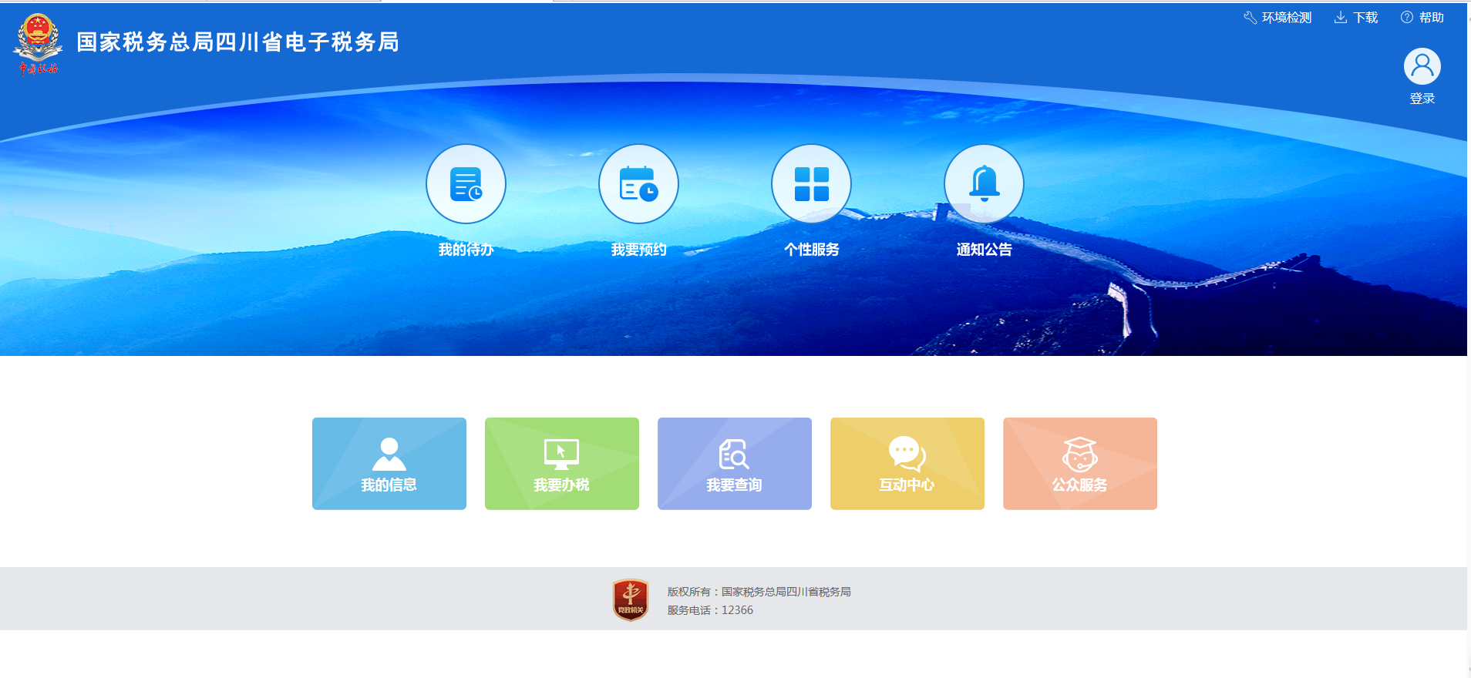1471x678 pixels.
Task: Open 通知公告 bell icon
Action: (x=984, y=184)
